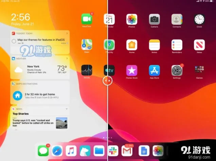The height and width of the screenshot is (161, 216).
Task: Open the Calendar app showing 21
Action: (x=109, y=19)
